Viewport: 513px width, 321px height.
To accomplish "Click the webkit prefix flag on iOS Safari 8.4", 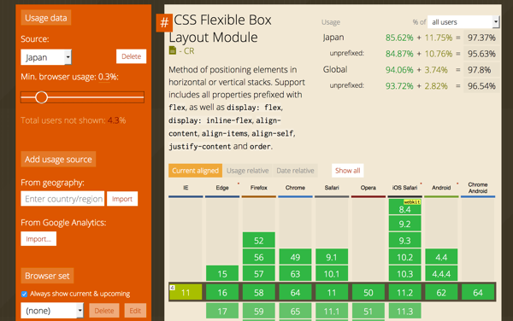I will [x=412, y=202].
